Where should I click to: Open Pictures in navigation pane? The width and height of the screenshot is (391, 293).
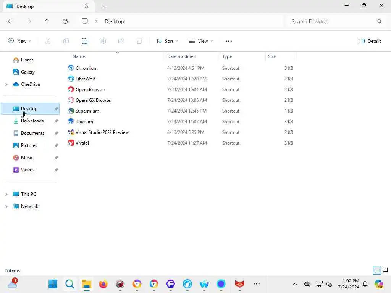point(29,145)
